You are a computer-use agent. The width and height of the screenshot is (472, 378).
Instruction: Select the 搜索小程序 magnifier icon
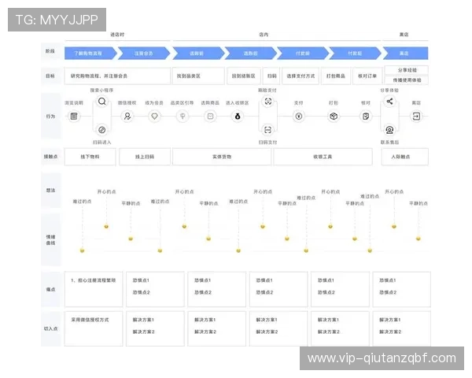pyautogui.click(x=102, y=102)
